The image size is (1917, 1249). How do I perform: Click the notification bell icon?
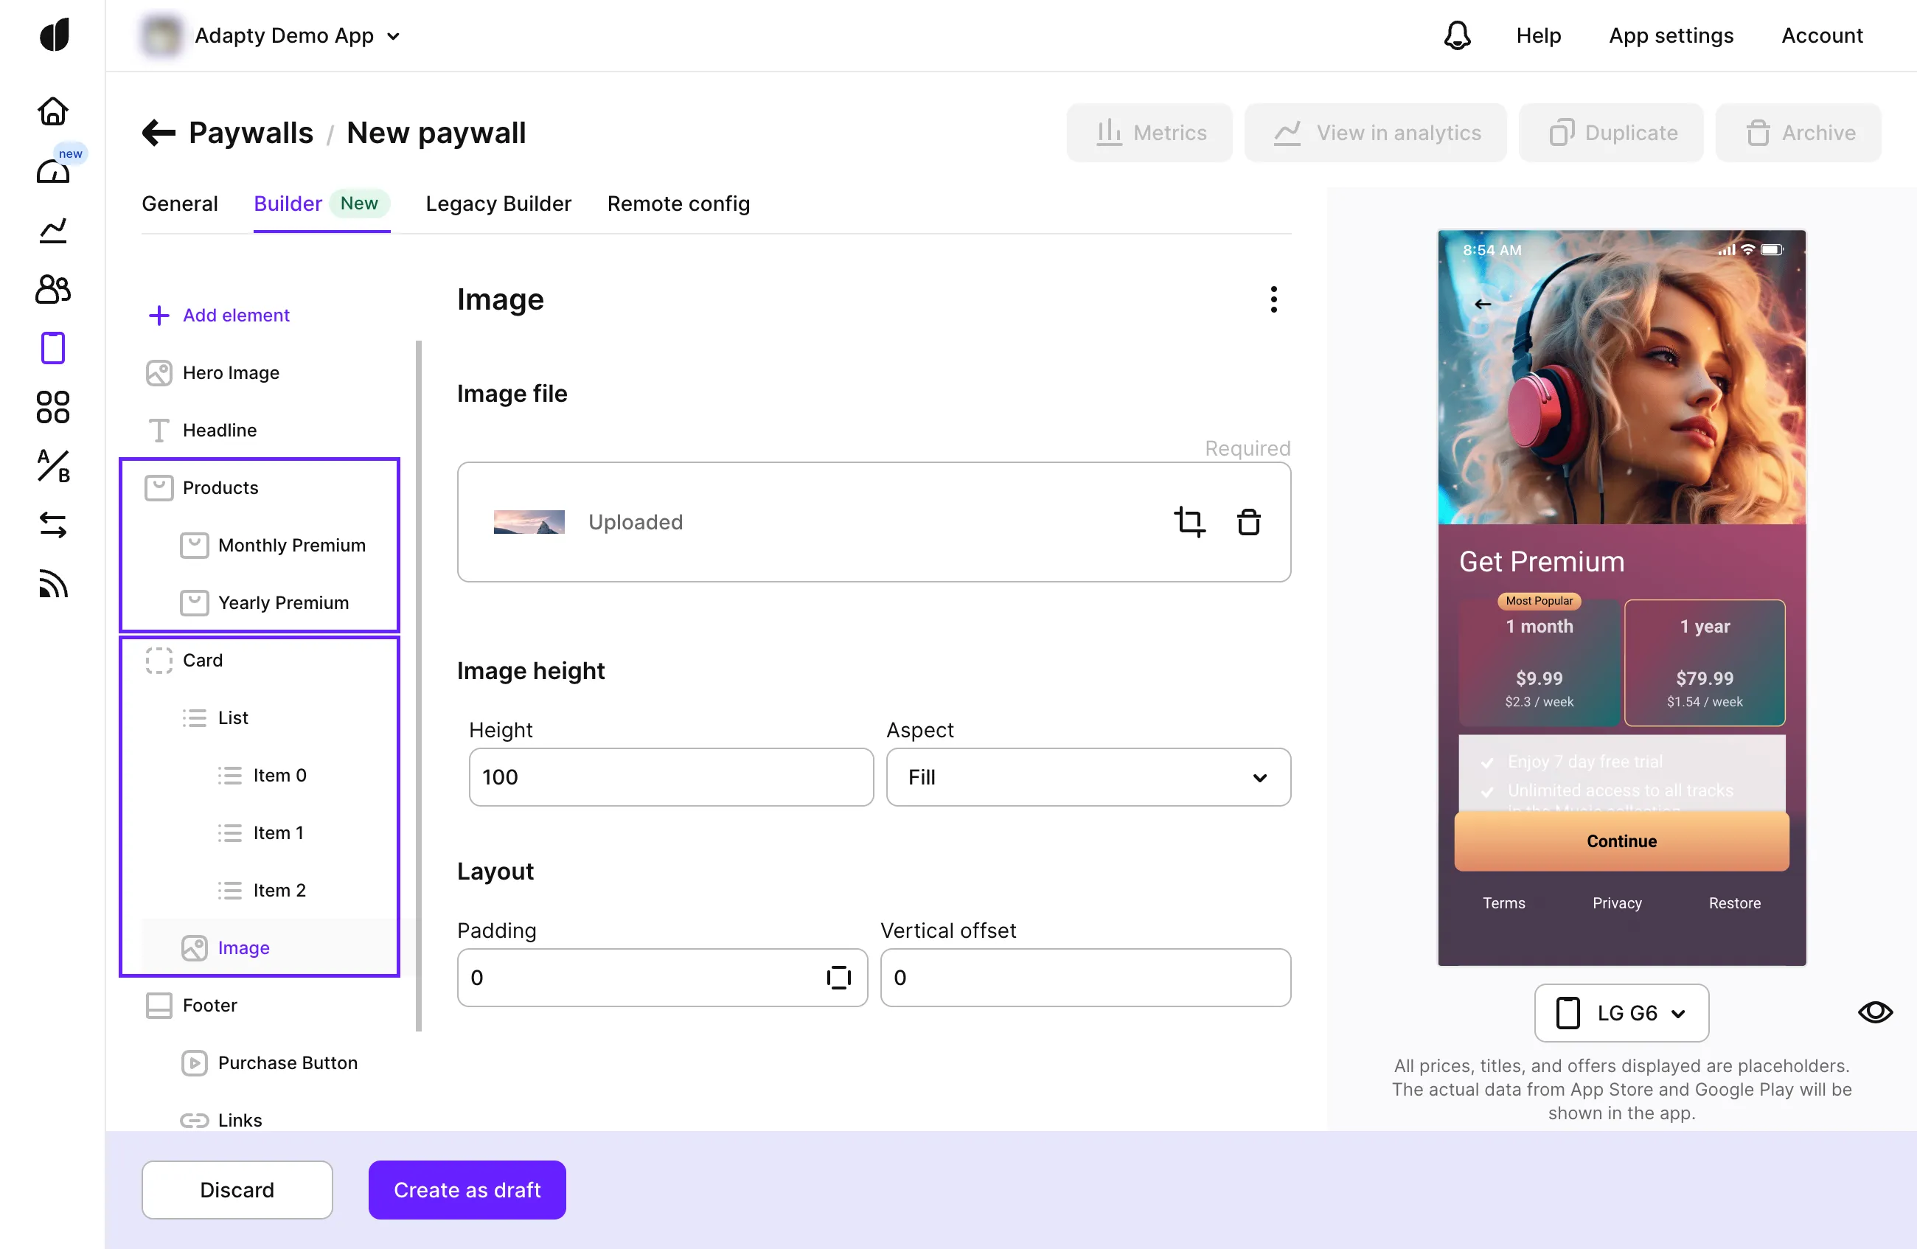(x=1457, y=35)
